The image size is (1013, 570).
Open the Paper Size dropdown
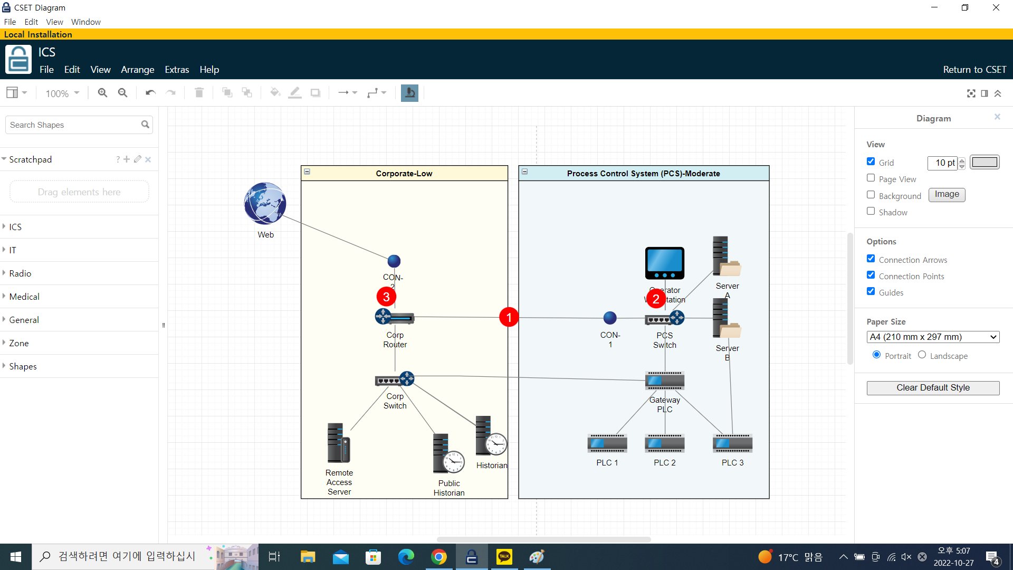[x=933, y=337]
